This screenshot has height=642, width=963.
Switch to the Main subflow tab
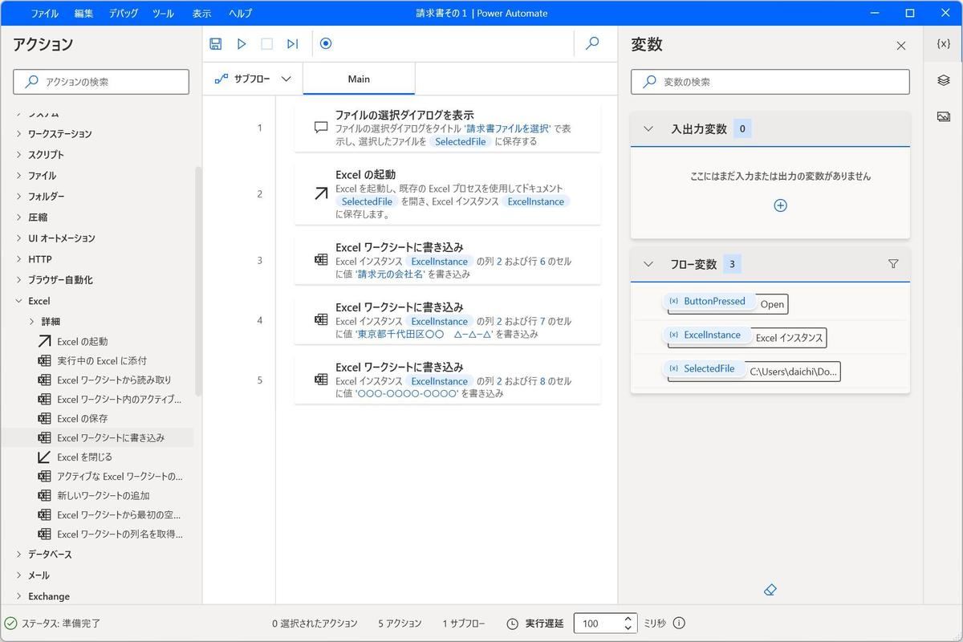tap(359, 79)
